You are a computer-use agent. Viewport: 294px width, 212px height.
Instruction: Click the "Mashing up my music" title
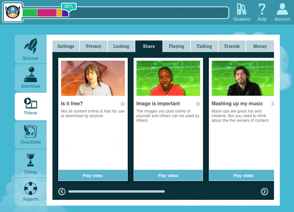(237, 104)
